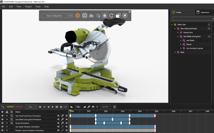
Task: Focus on Saw Blade and guard in tree
Action: (x=209, y=36)
